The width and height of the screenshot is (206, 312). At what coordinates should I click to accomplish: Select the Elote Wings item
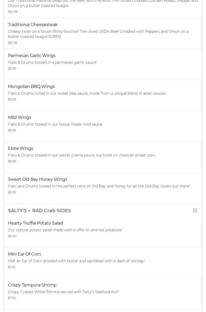pyautogui.click(x=21, y=149)
